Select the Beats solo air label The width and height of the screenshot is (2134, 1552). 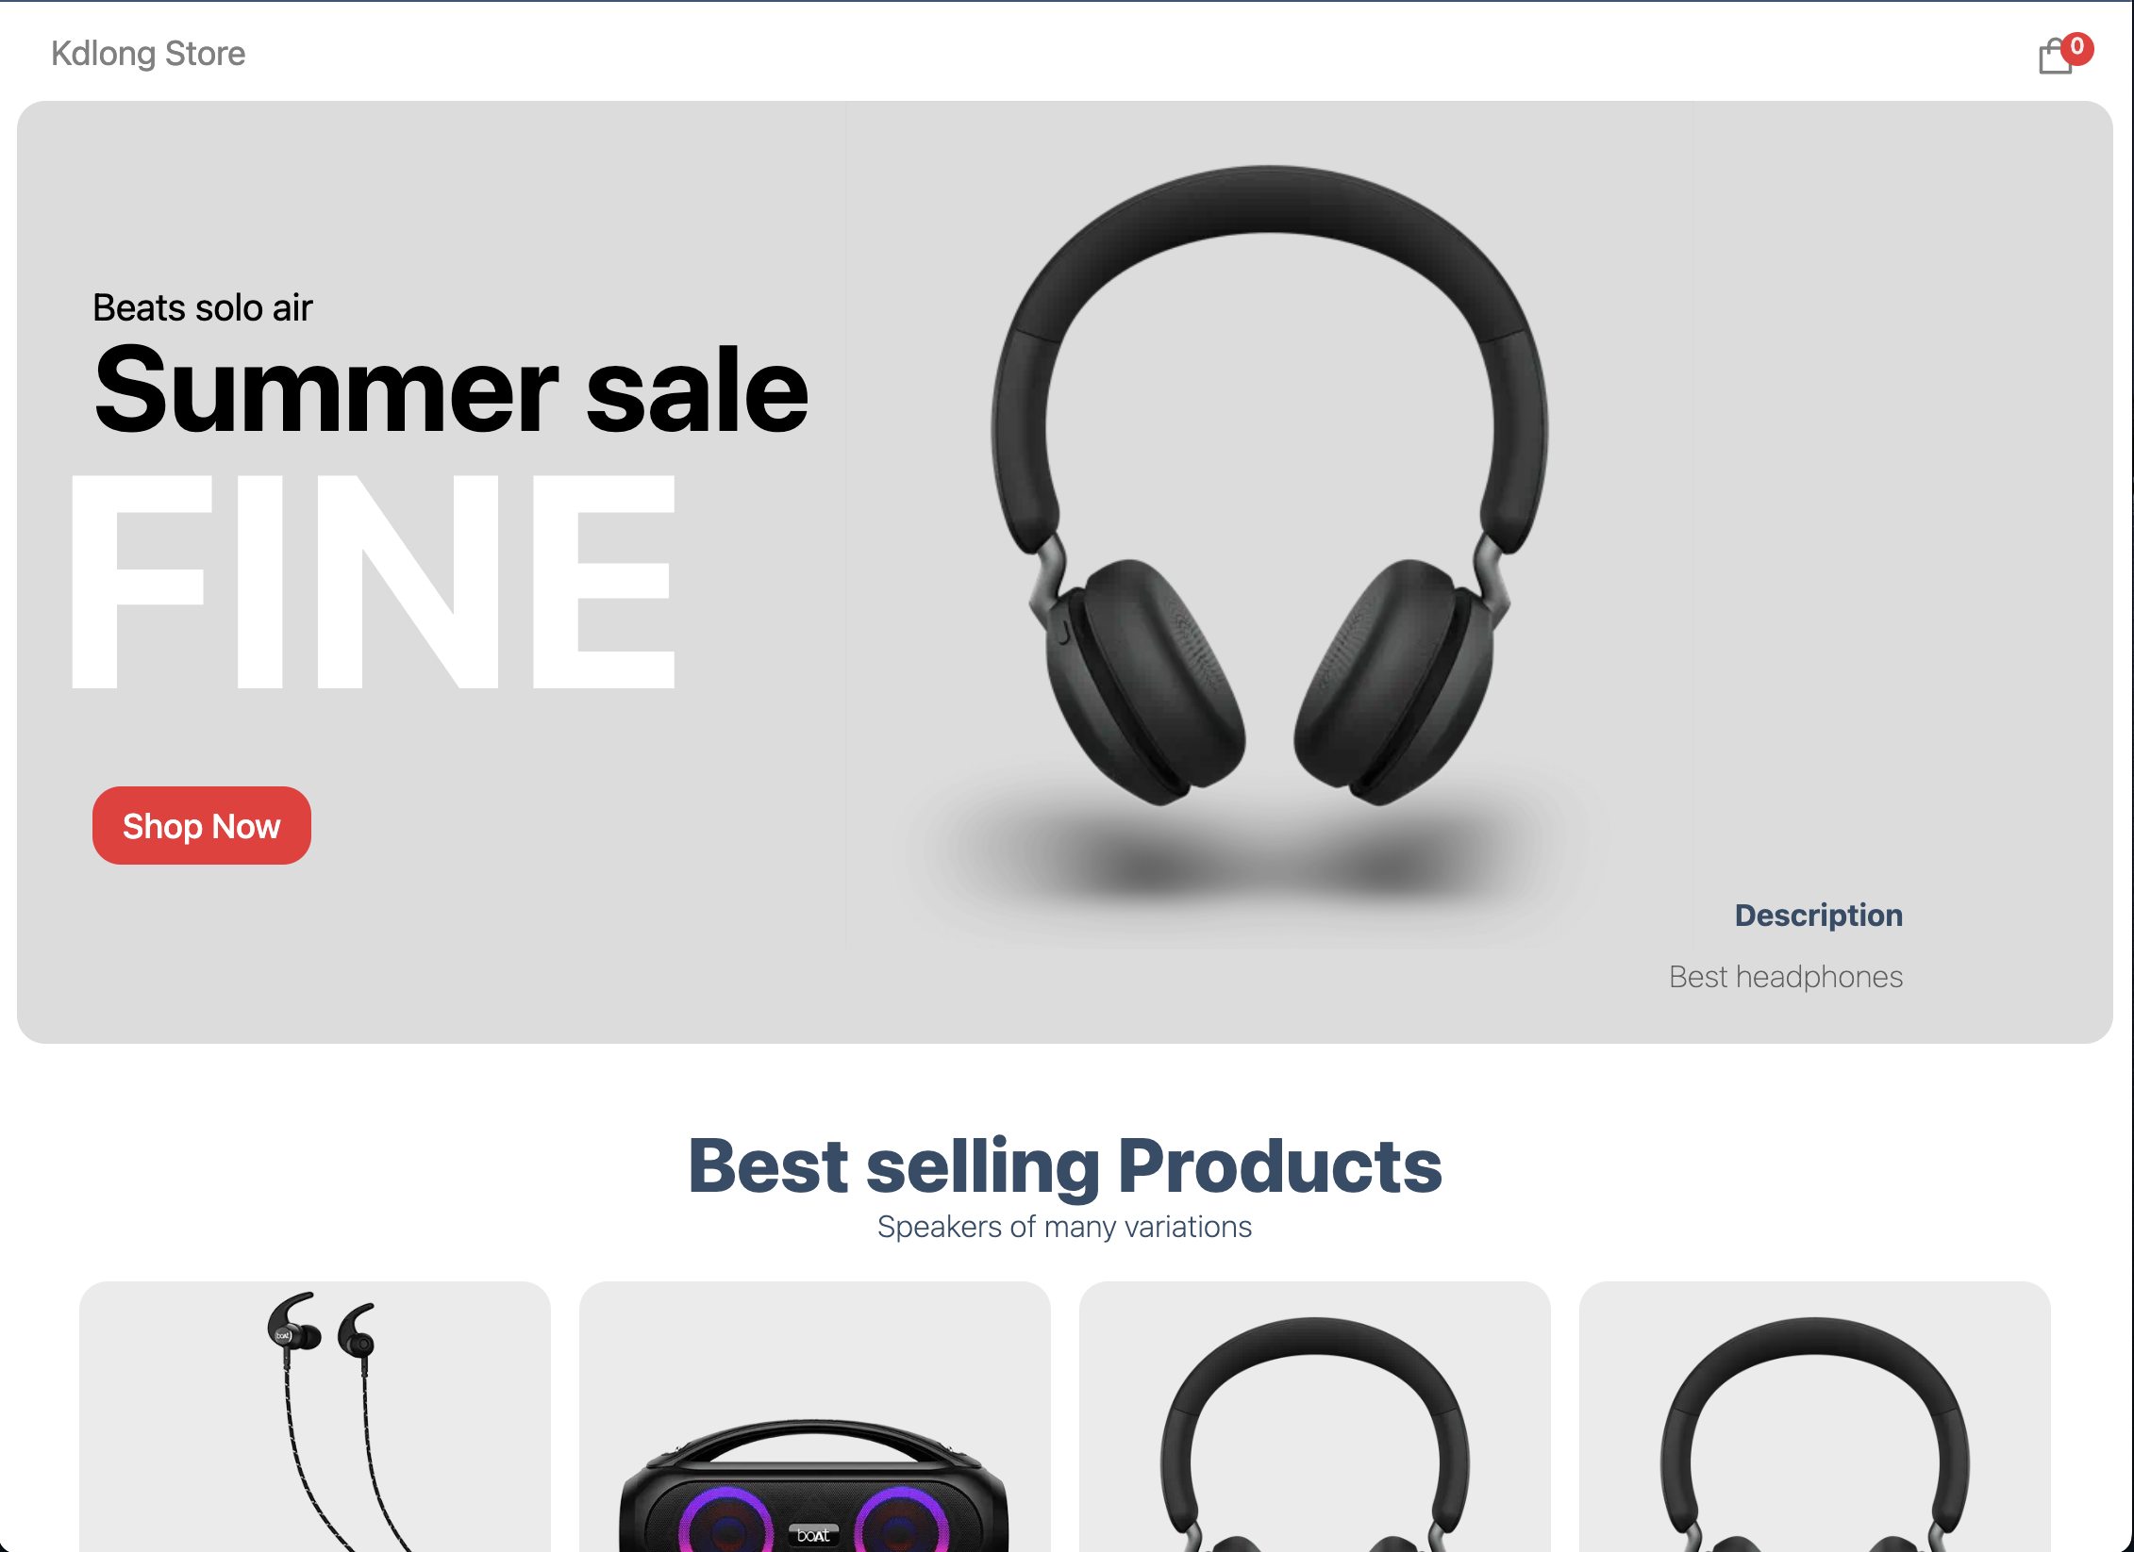click(x=202, y=308)
